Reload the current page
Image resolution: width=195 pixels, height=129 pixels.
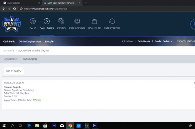tap(14, 9)
